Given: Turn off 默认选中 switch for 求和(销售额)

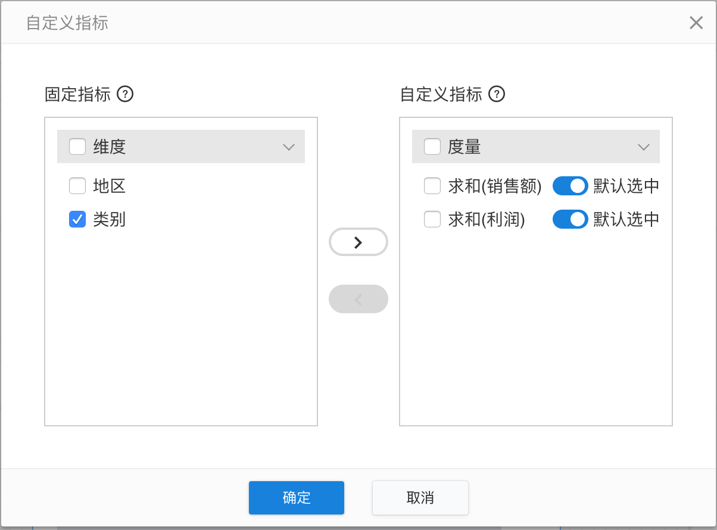Looking at the screenshot, I should [x=570, y=186].
